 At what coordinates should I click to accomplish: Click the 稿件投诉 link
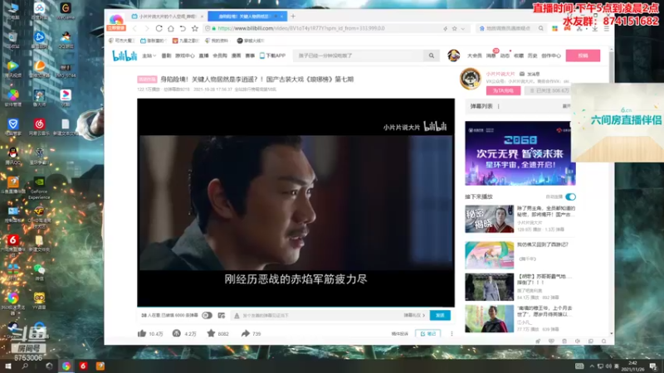399,334
